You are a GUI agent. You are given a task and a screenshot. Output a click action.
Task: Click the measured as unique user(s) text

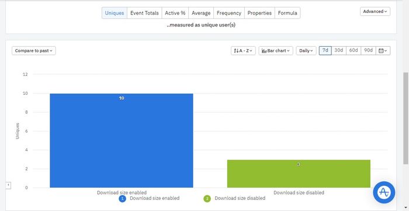(201, 25)
